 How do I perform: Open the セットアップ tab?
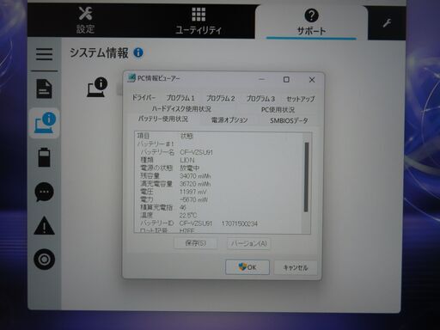301,99
